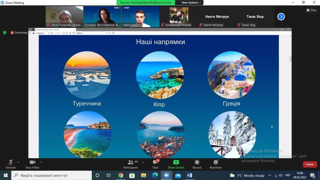Leave the meeting
Viewport: 320px width, 180px height.
310,164
